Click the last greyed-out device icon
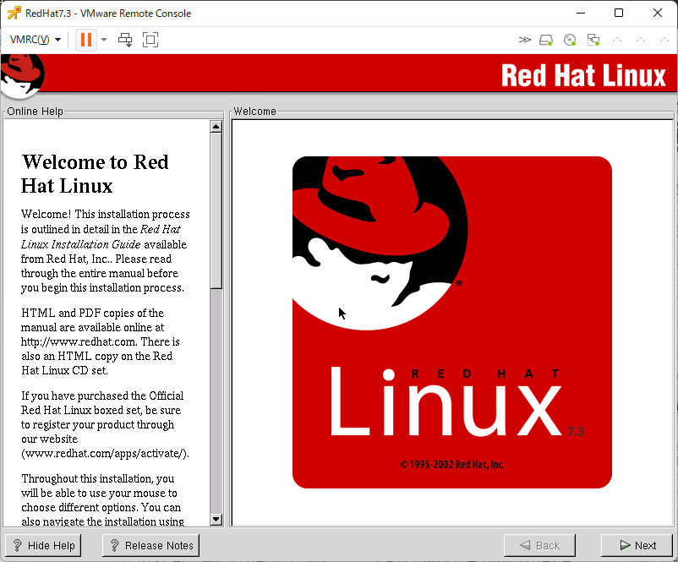Screen dimensions: 678x562 coord(664,41)
